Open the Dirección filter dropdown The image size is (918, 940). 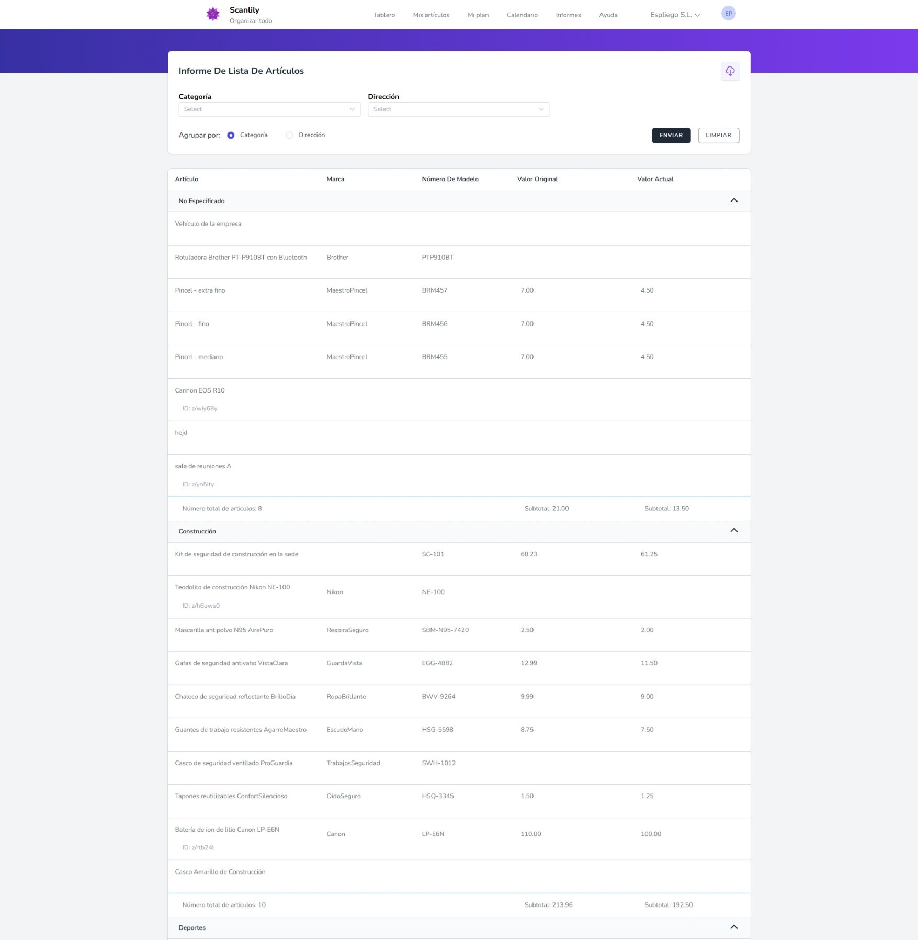point(458,109)
